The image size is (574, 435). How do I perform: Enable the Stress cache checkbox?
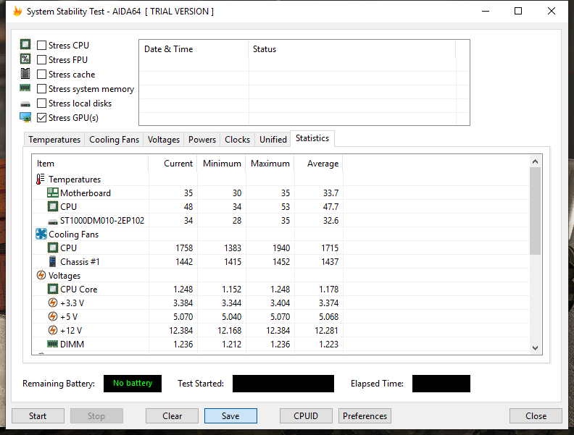click(42, 75)
